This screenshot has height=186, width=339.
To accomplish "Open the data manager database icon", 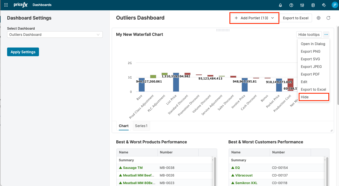I will click(313, 5).
